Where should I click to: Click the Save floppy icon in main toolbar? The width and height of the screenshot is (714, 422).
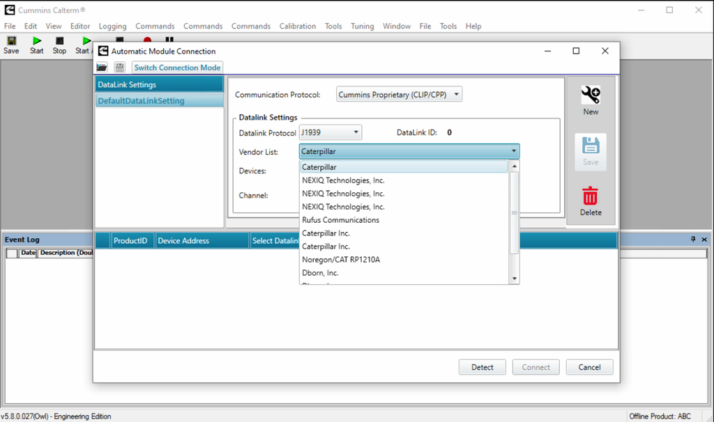[x=10, y=41]
